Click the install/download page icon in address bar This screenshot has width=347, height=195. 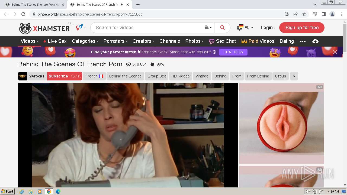pos(287,14)
